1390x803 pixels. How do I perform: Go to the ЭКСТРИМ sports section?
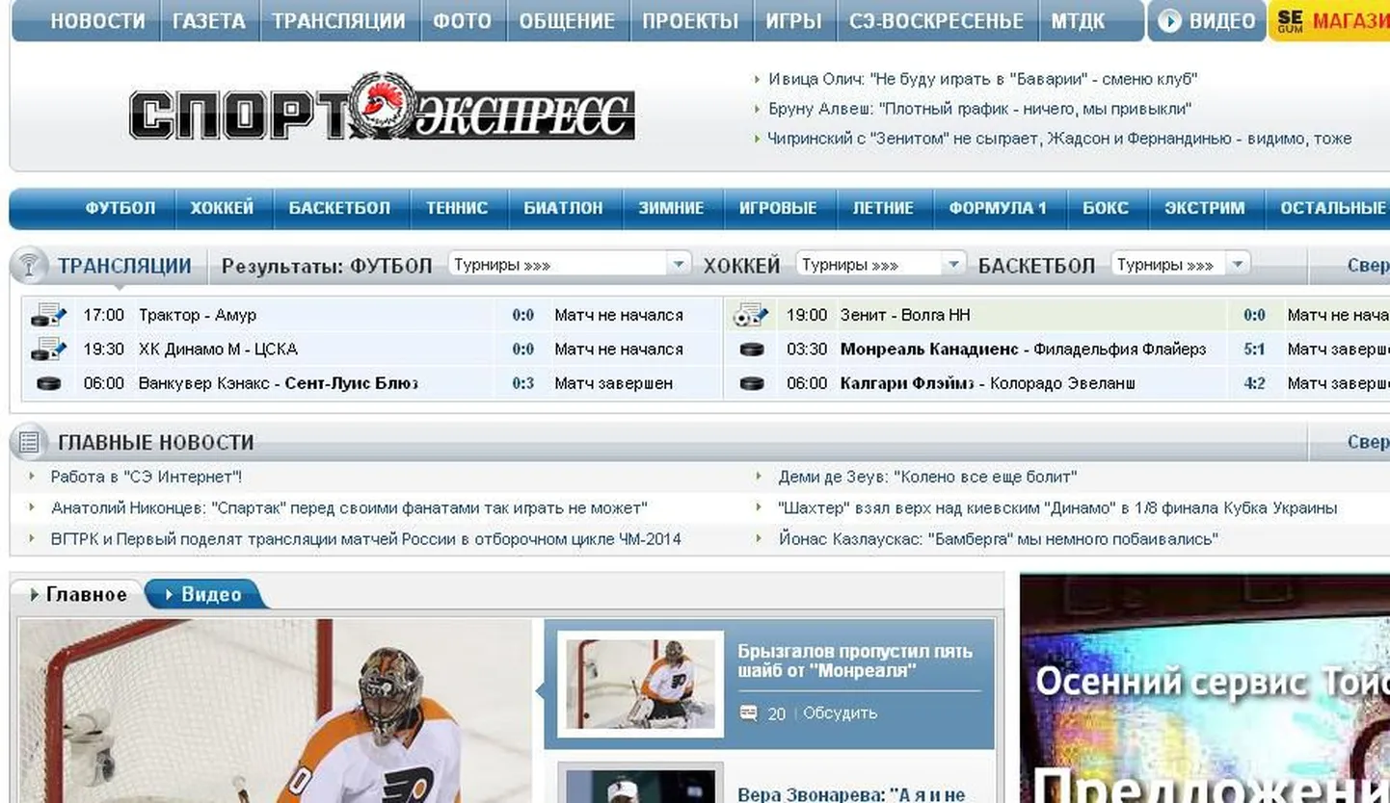(1204, 208)
